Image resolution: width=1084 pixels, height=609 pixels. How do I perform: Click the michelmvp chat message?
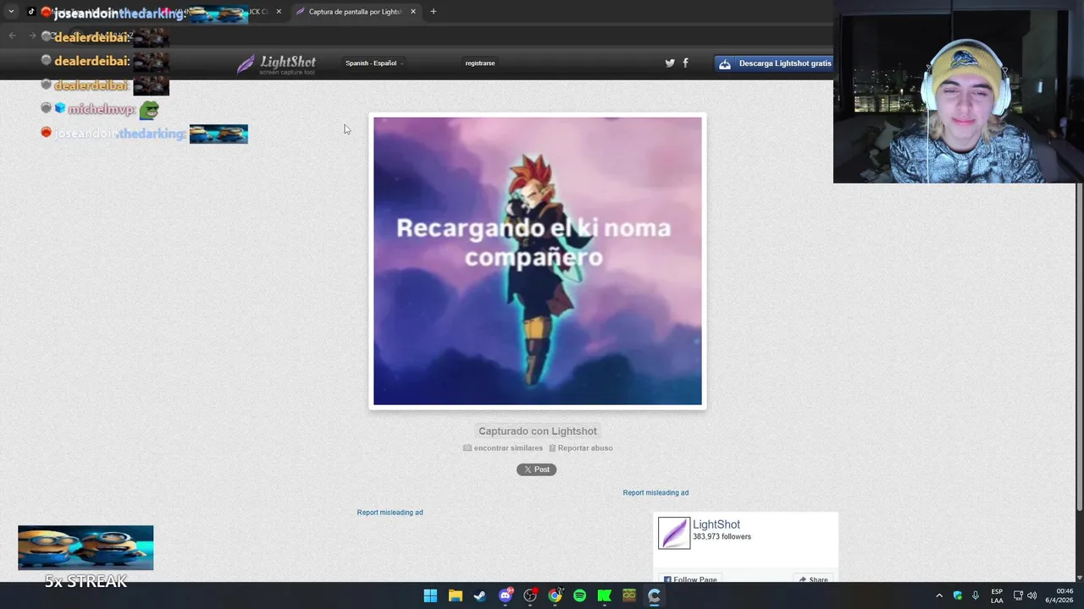click(x=100, y=109)
